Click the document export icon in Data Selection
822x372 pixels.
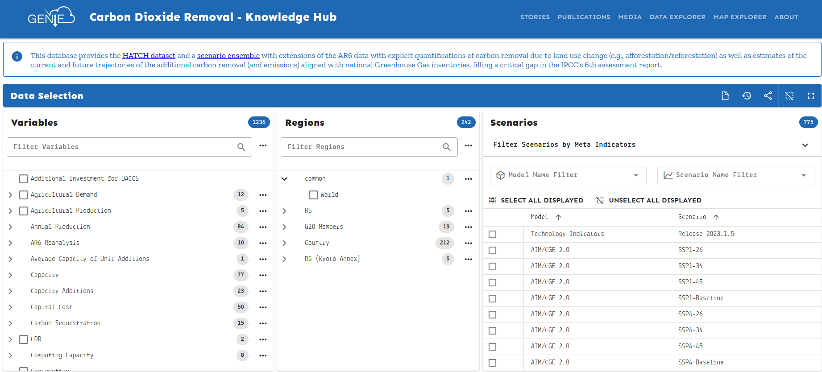[x=725, y=96]
